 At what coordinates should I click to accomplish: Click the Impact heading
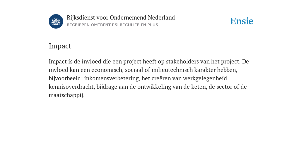pyautogui.click(x=60, y=46)
